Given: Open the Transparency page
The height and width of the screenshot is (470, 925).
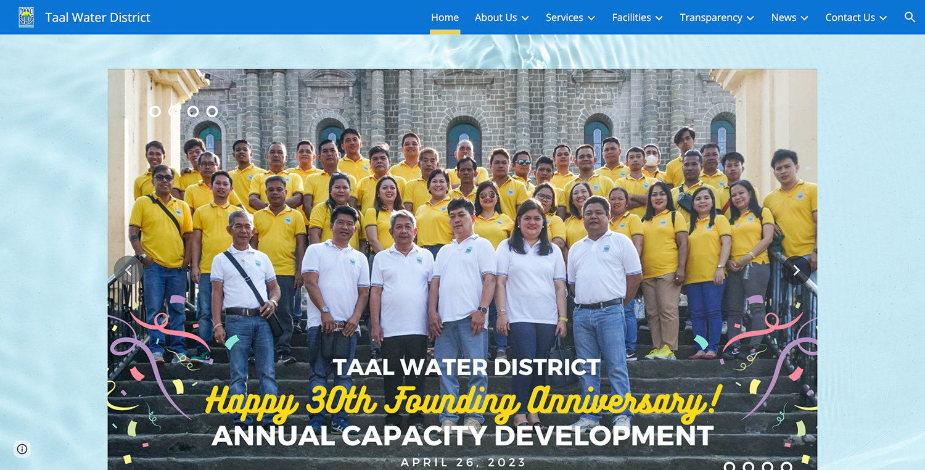Looking at the screenshot, I should pos(711,17).
